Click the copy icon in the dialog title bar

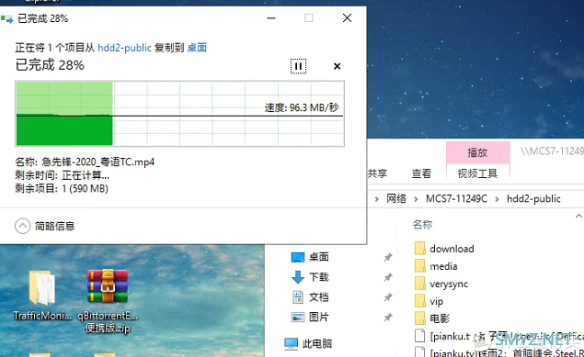click(x=6, y=18)
